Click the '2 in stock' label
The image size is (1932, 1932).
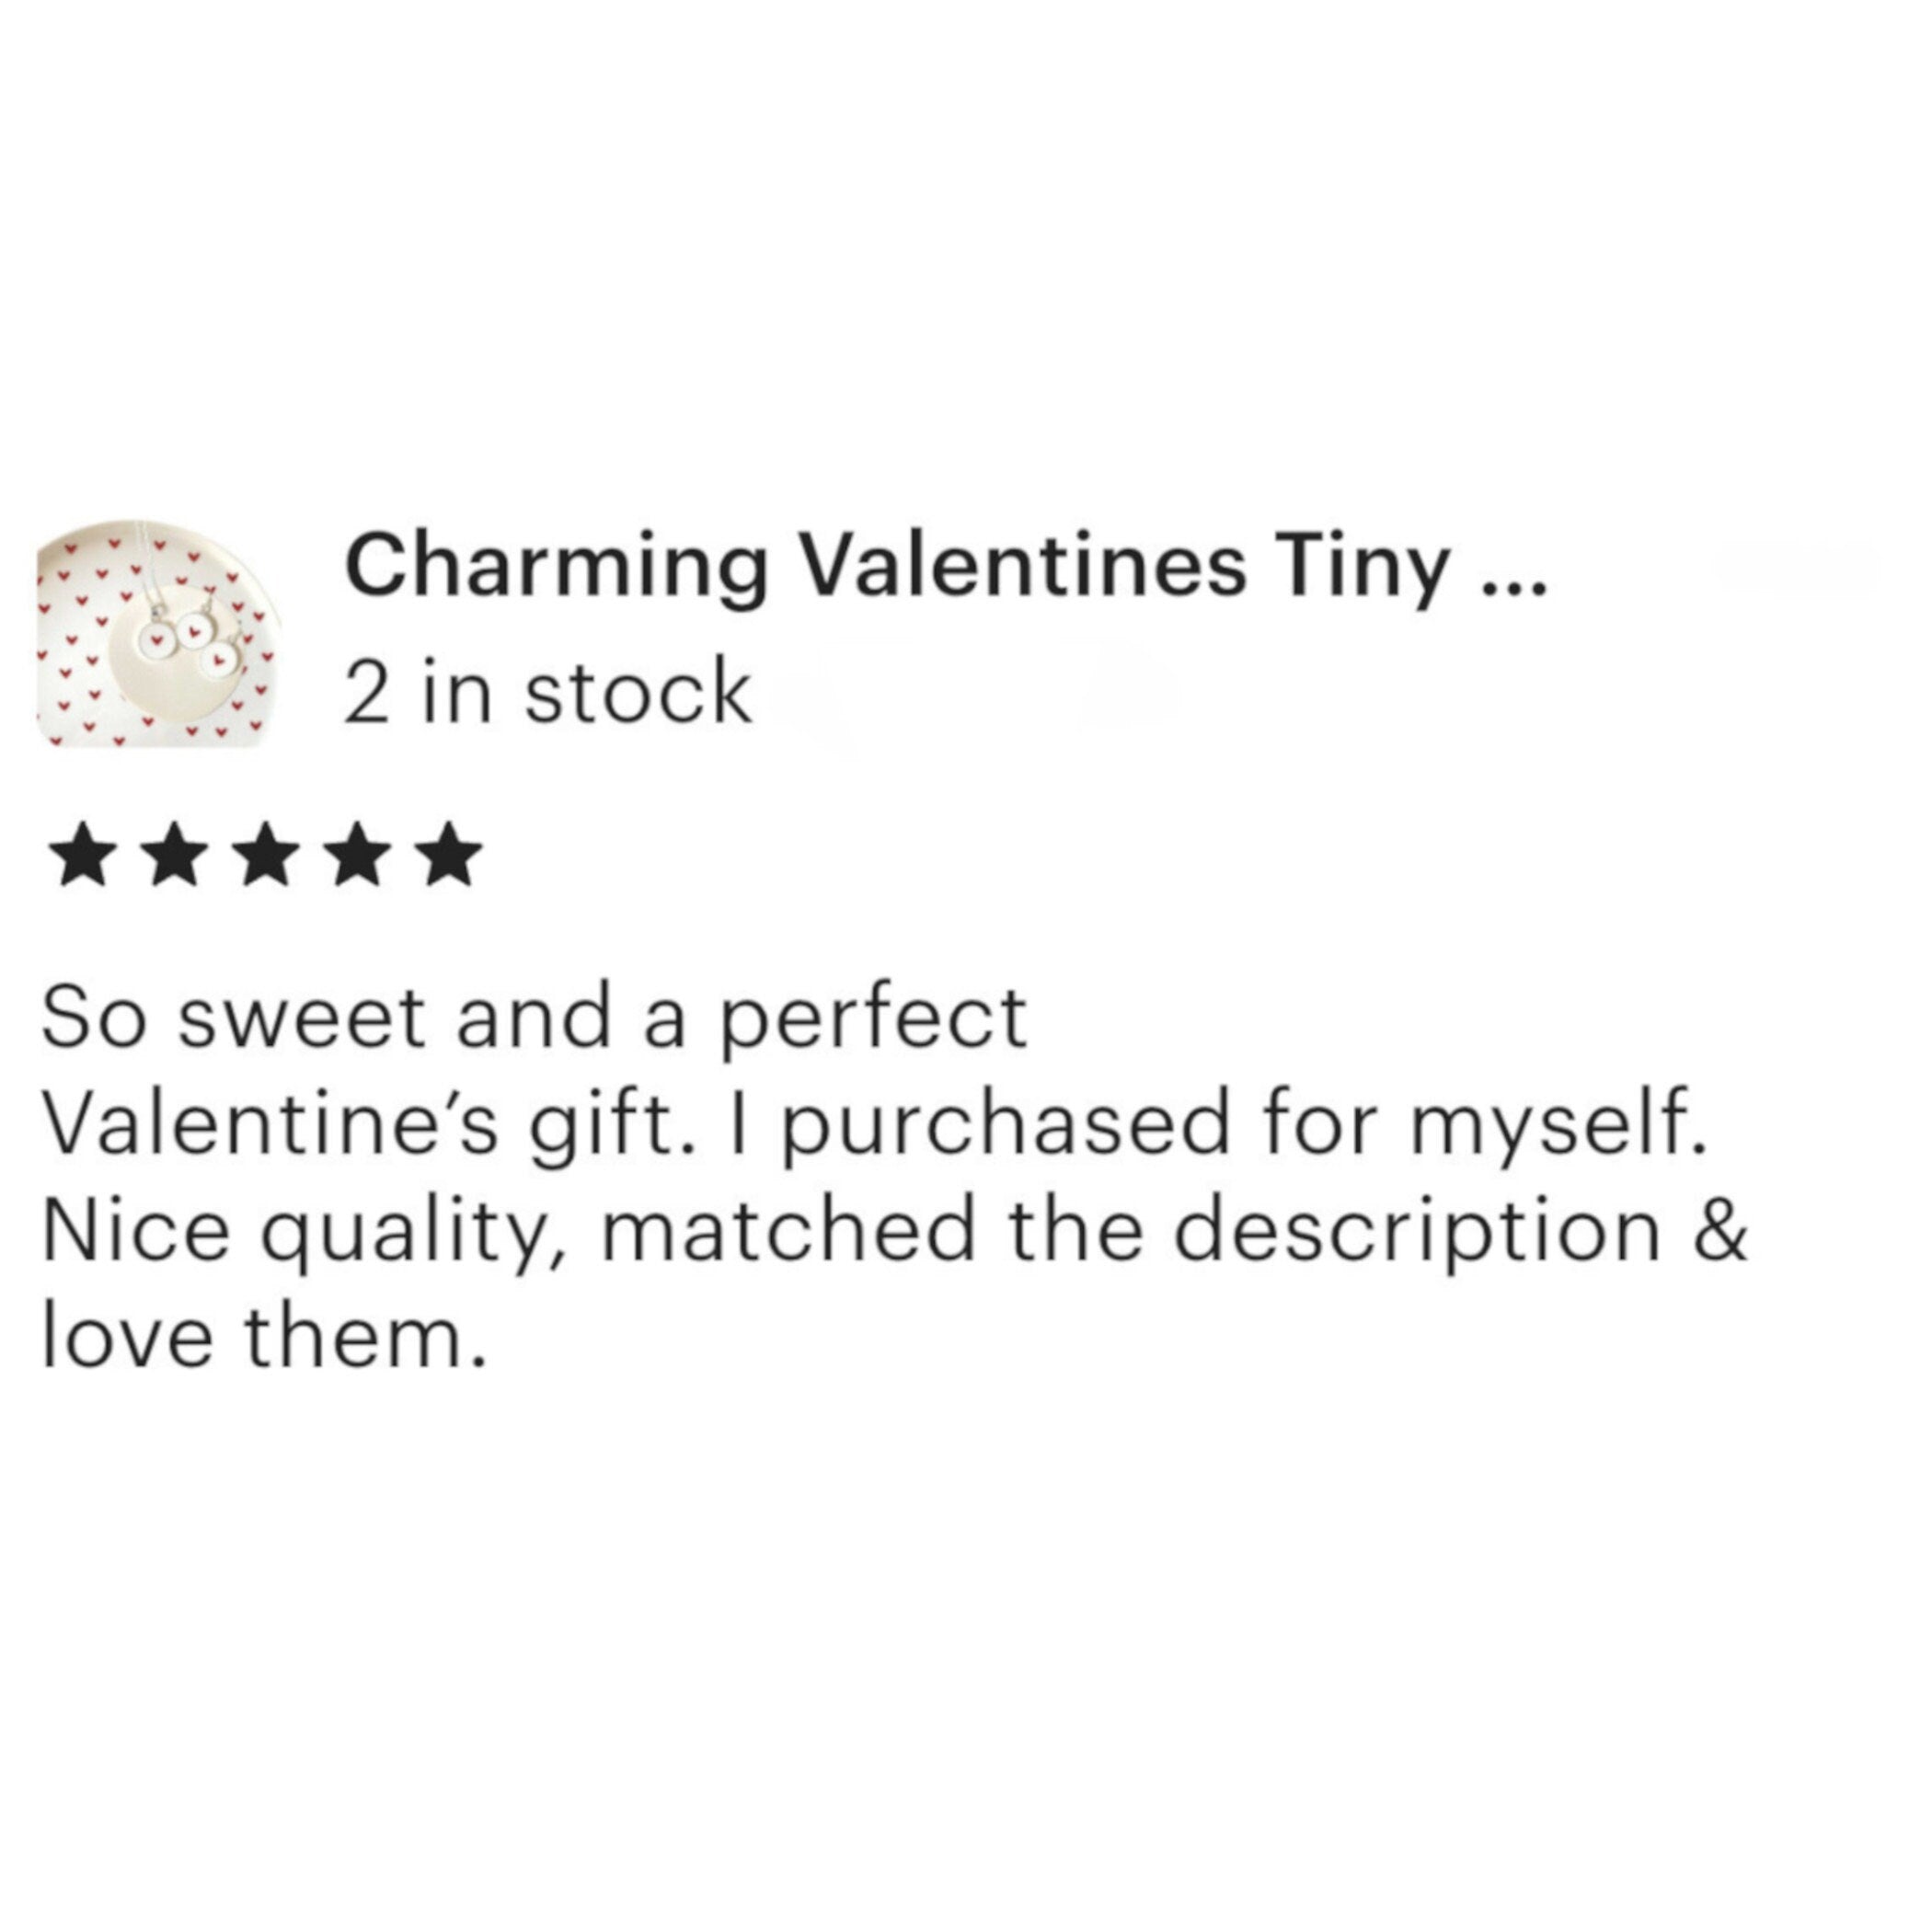point(546,693)
